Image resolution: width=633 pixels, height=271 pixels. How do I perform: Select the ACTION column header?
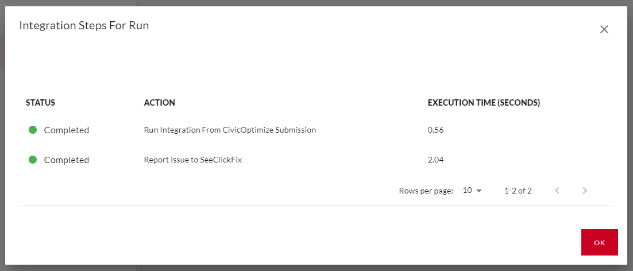160,103
